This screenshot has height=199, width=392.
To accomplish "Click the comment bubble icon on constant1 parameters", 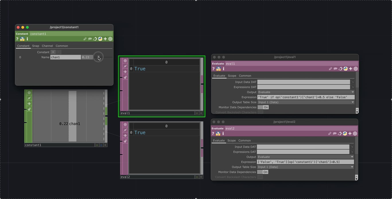I will (x=90, y=39).
